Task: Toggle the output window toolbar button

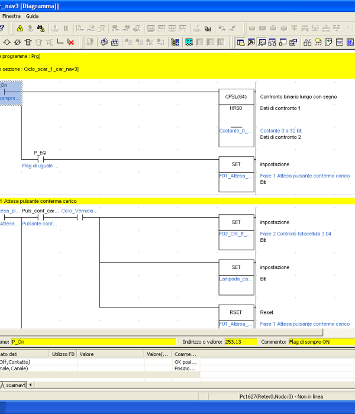Action: click(x=251, y=42)
